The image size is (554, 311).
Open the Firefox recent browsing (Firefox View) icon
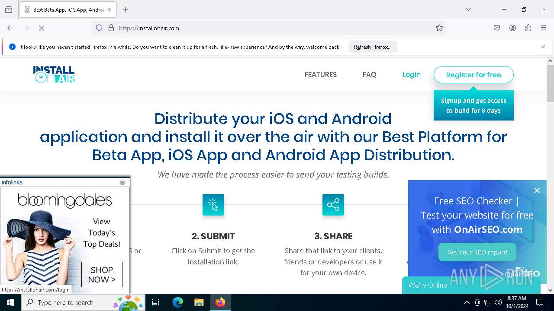[9, 10]
